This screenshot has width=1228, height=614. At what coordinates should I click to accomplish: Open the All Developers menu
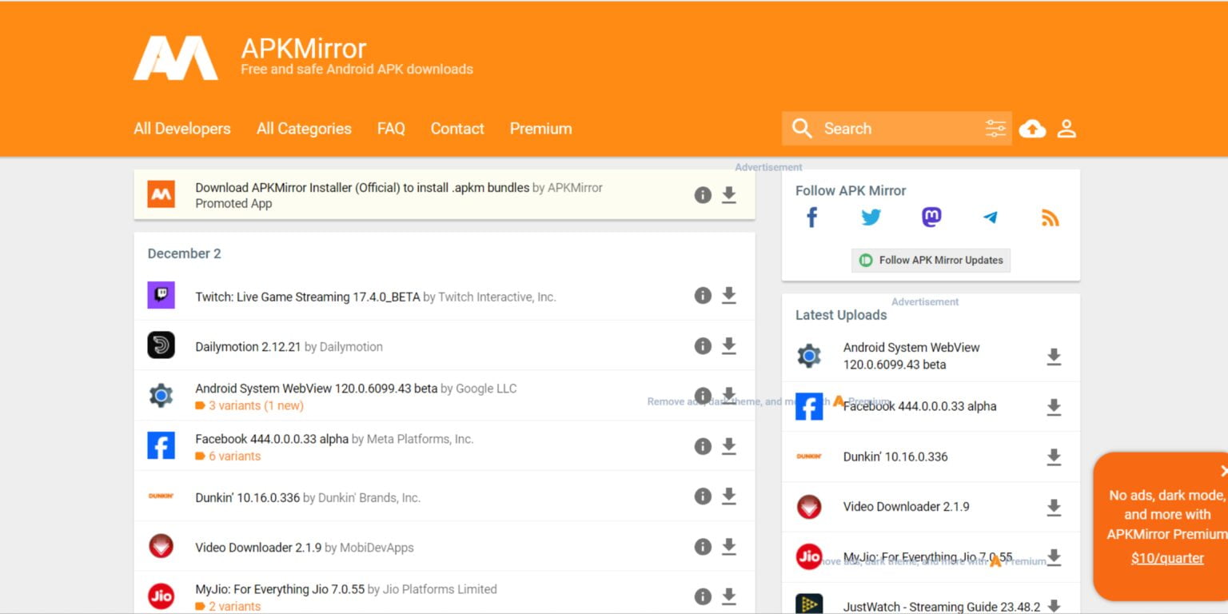pyautogui.click(x=181, y=128)
